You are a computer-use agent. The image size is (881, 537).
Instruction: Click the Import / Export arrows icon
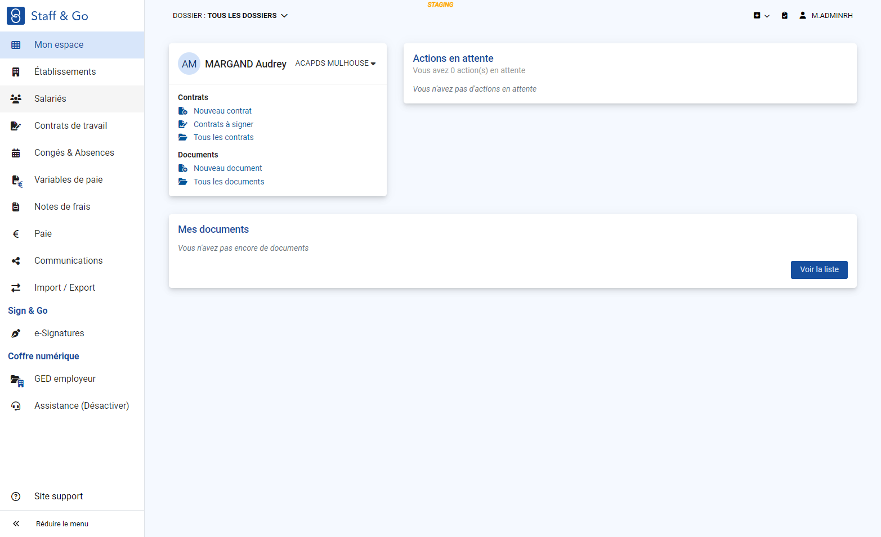[x=16, y=288]
